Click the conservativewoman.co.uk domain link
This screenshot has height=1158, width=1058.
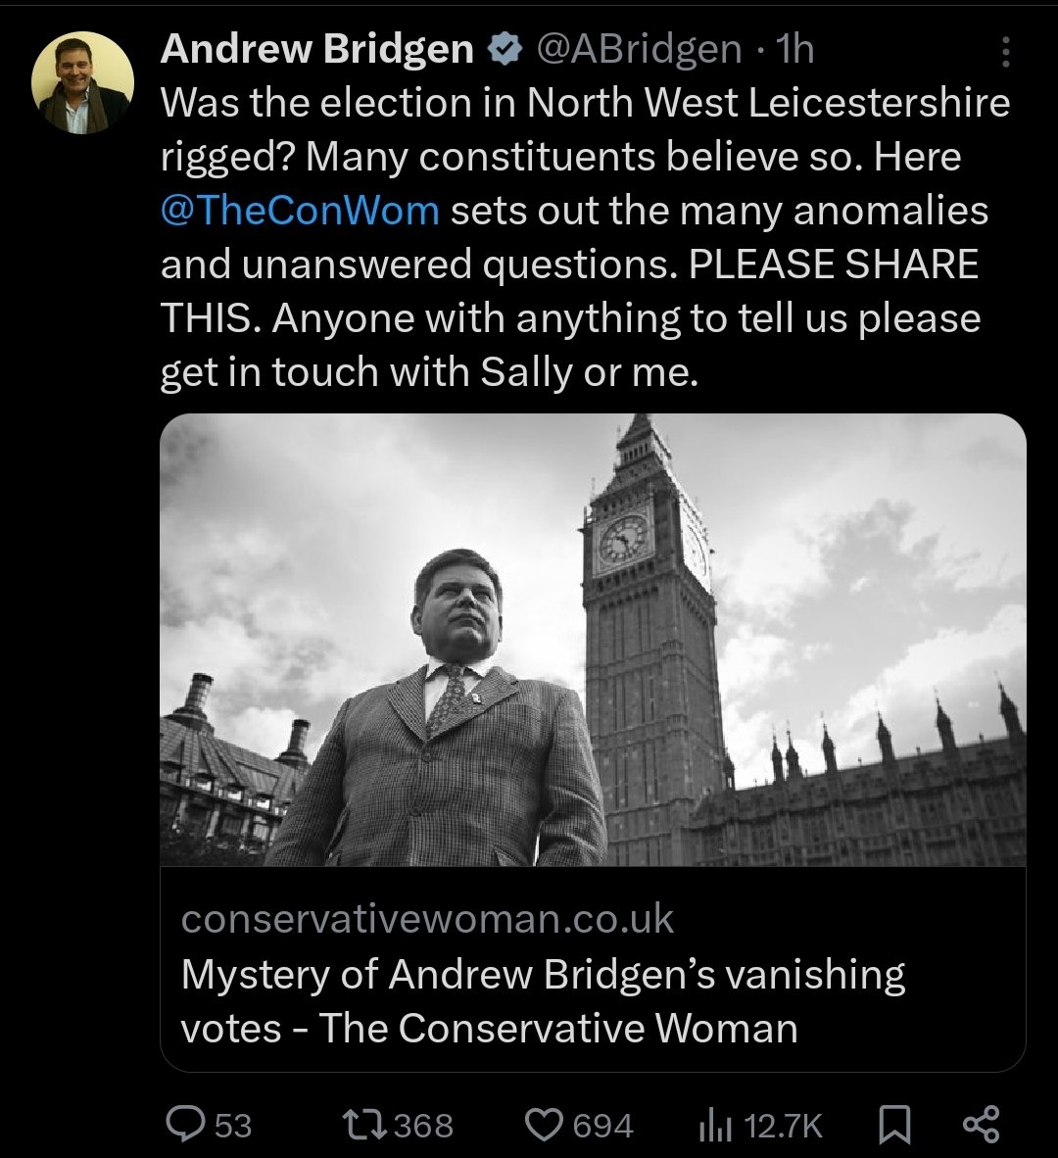click(x=427, y=919)
